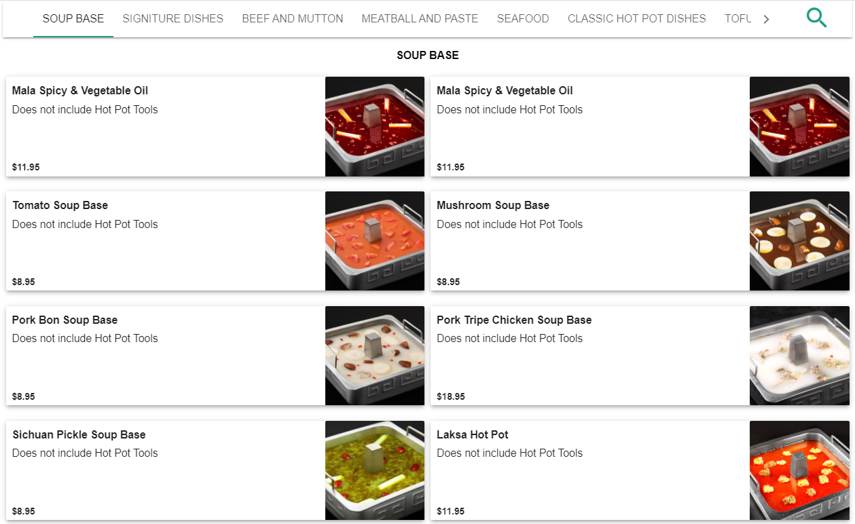Image resolution: width=855 pixels, height=524 pixels.
Task: Choose the Pork Tripe Chicken Soup Base title
Action: click(x=513, y=320)
